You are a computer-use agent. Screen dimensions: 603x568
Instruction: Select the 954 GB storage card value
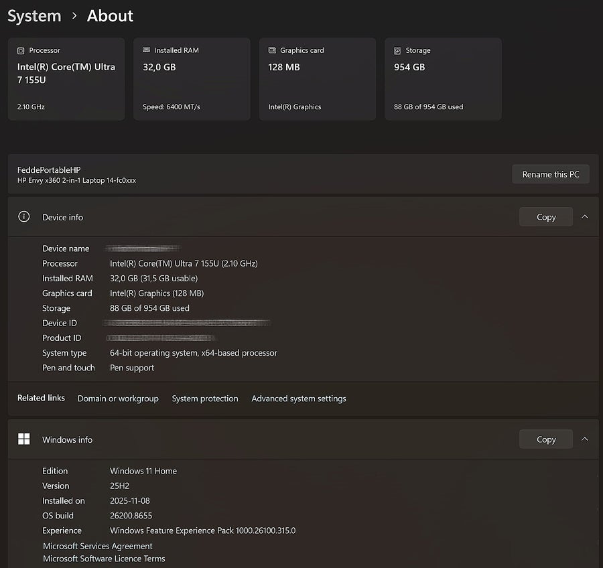409,67
